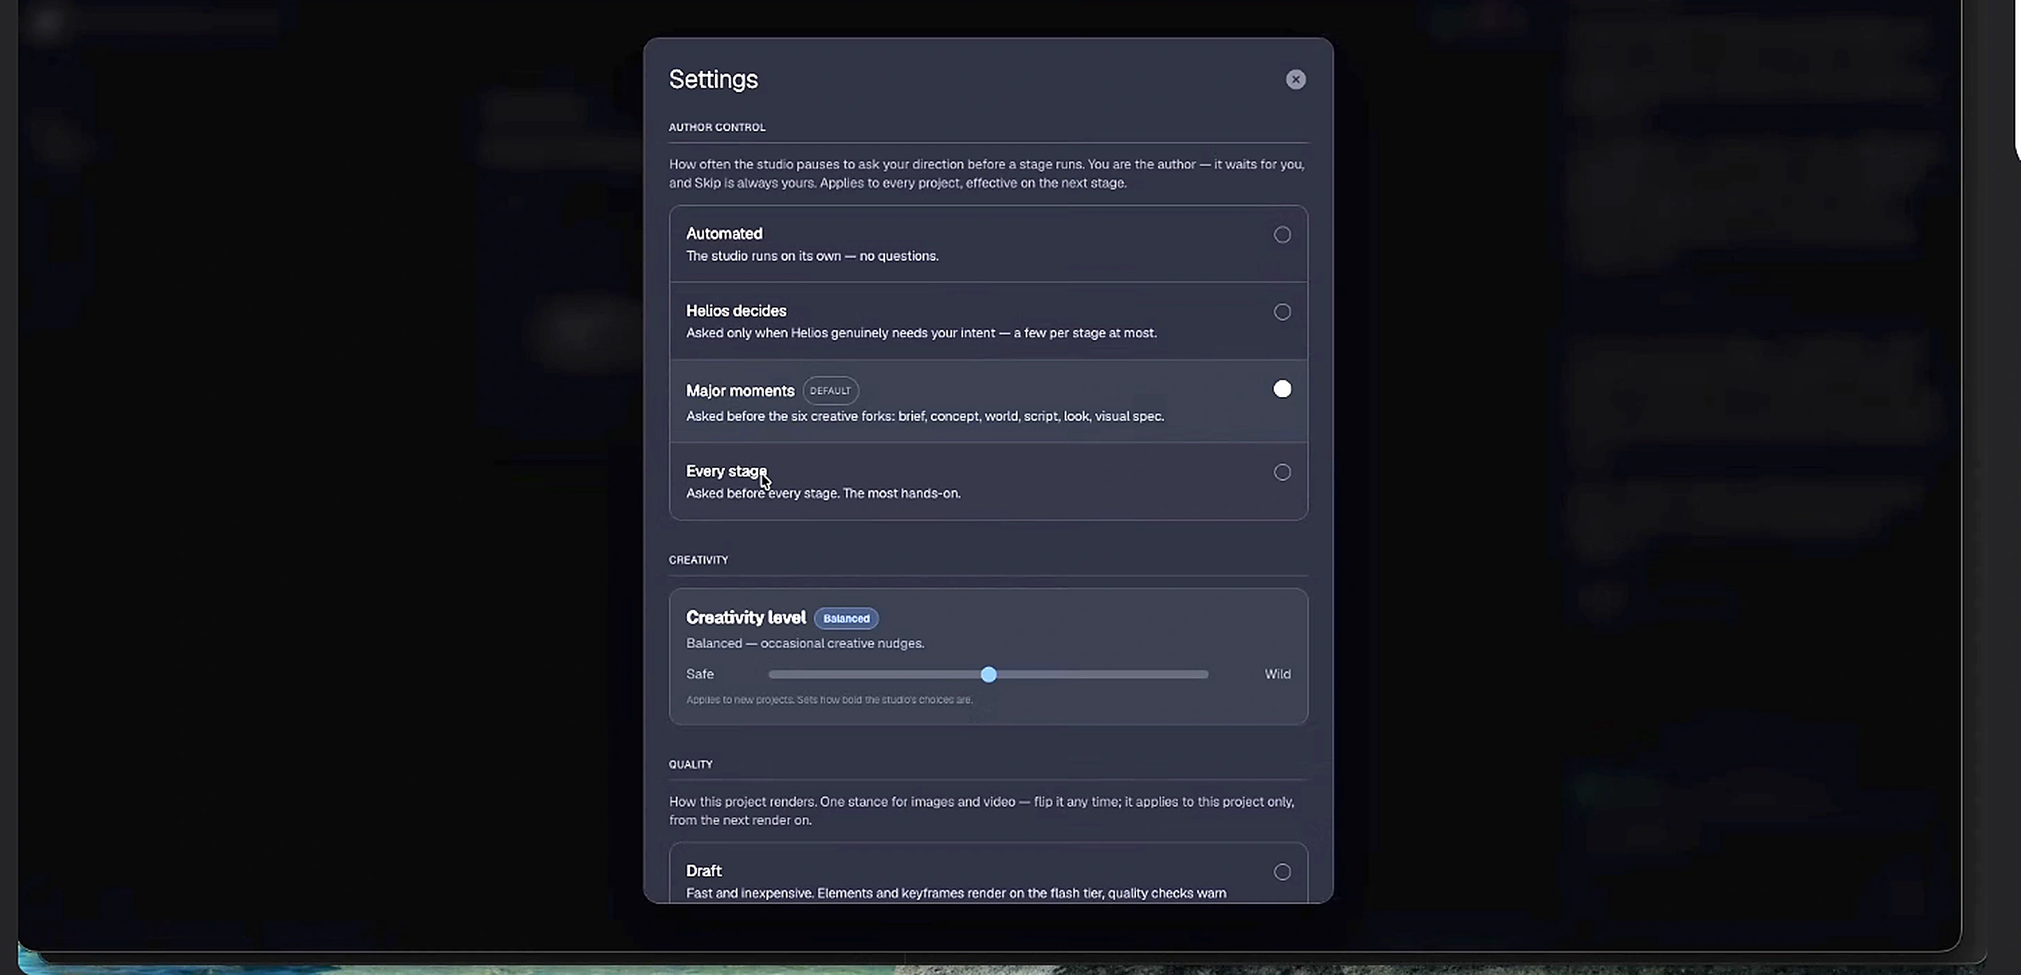Viewport: 2021px width, 975px height.
Task: Select the Draft quality radio button
Action: coord(1282,871)
